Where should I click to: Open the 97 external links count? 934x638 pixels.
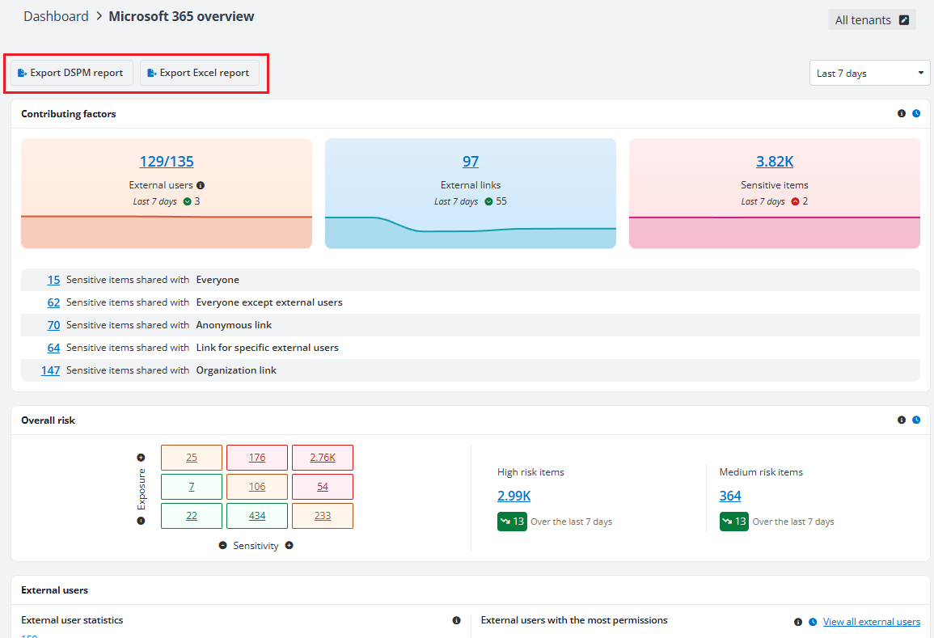[471, 162]
